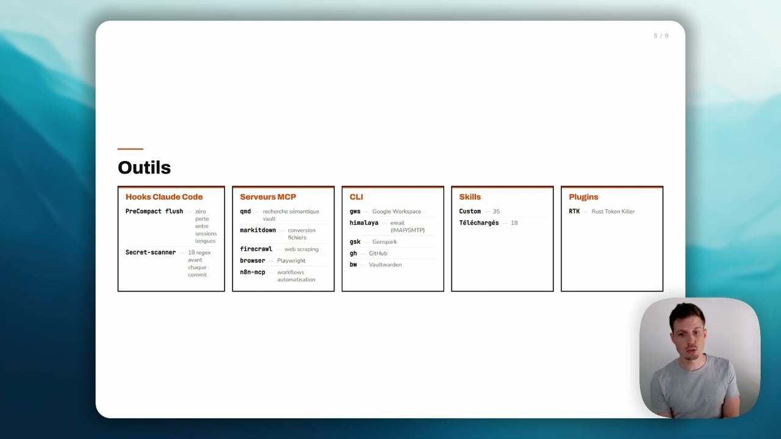Click the "GitHub" description
Image resolution: width=781 pixels, height=439 pixels.
pos(378,254)
